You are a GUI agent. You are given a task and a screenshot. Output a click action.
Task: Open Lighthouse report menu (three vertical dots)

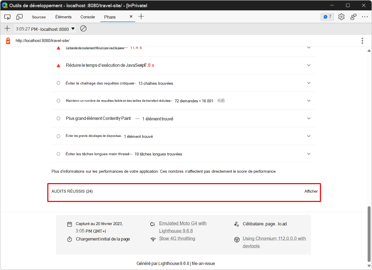coord(362,41)
